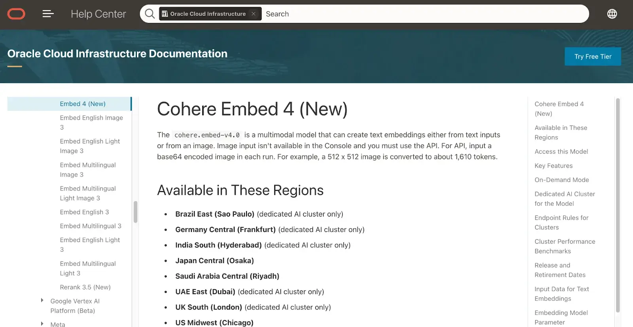Open the globe language selector

[x=612, y=14]
